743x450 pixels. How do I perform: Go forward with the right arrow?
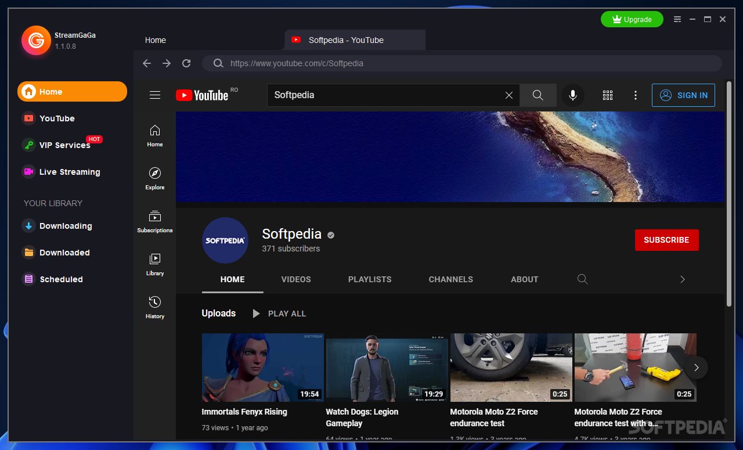point(167,63)
